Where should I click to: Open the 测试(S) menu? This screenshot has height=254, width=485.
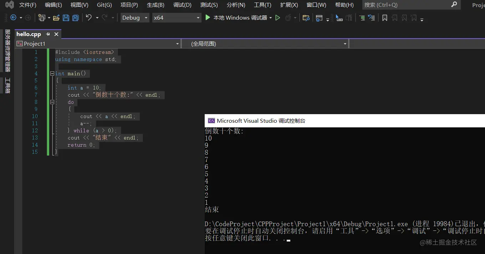click(209, 5)
